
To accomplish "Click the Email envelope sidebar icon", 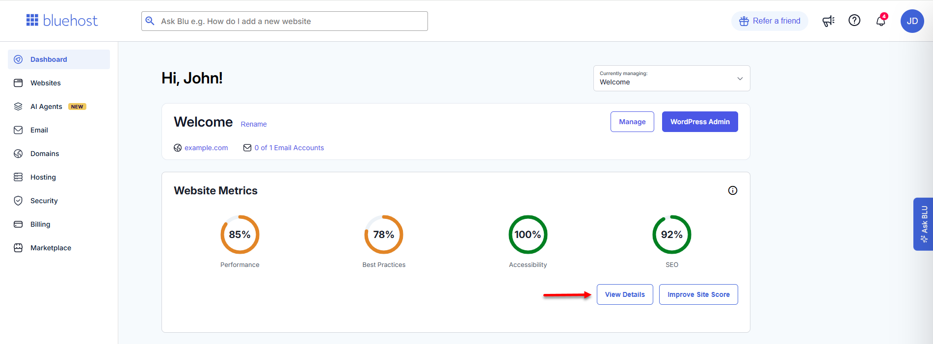I will (18, 130).
